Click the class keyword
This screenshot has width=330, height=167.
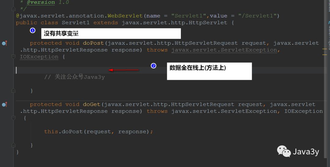pyautogui.click(x=49, y=23)
